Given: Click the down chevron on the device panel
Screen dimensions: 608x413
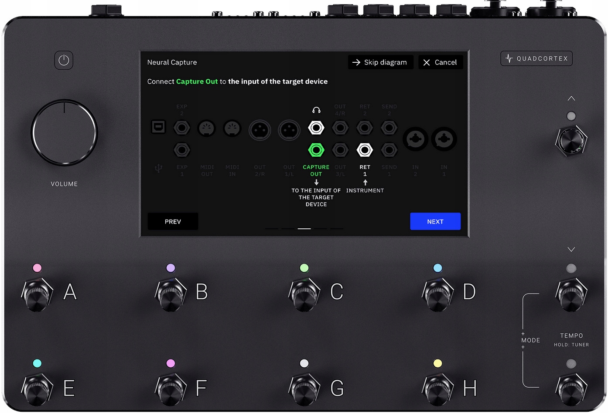Looking at the screenshot, I should click(571, 249).
